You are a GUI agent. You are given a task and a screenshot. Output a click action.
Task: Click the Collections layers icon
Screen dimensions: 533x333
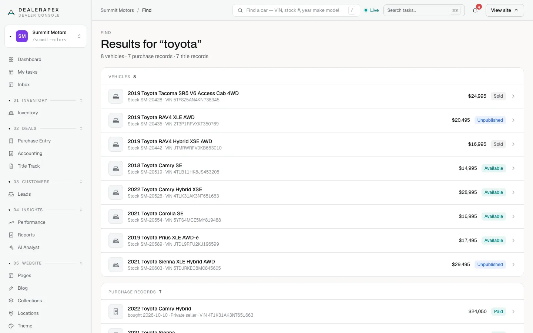tap(11, 301)
